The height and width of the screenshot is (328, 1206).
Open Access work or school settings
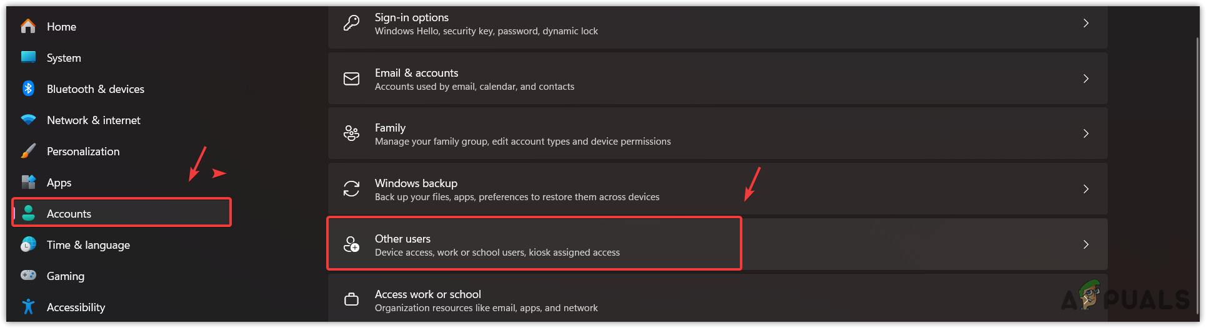(x=428, y=300)
